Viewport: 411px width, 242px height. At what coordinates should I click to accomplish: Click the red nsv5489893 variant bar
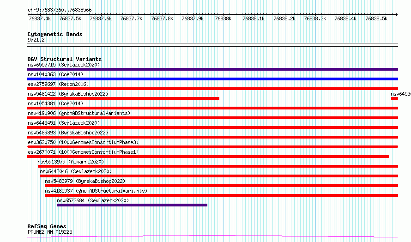212,137
